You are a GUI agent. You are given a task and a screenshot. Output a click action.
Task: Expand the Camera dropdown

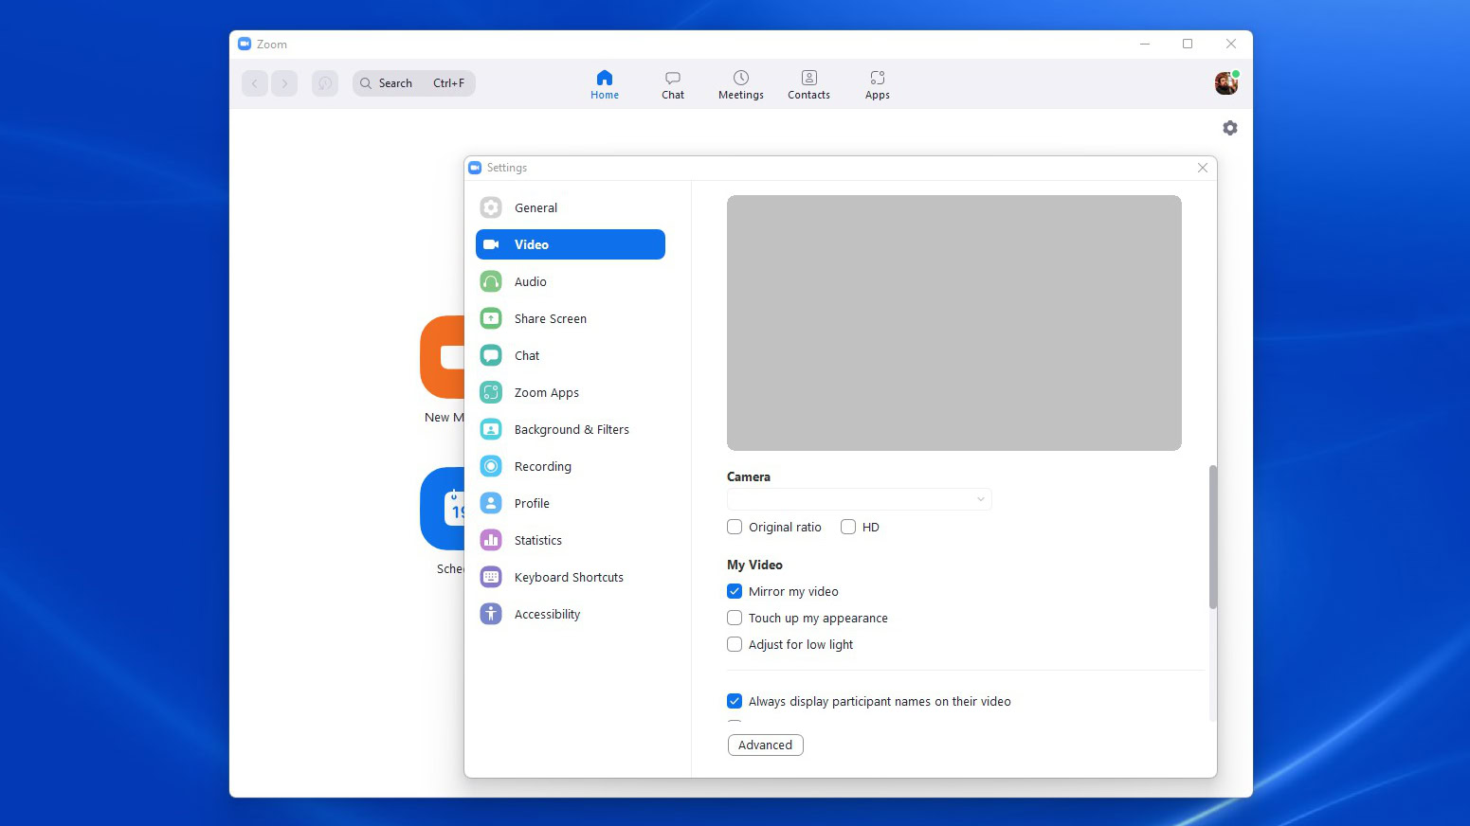(859, 499)
